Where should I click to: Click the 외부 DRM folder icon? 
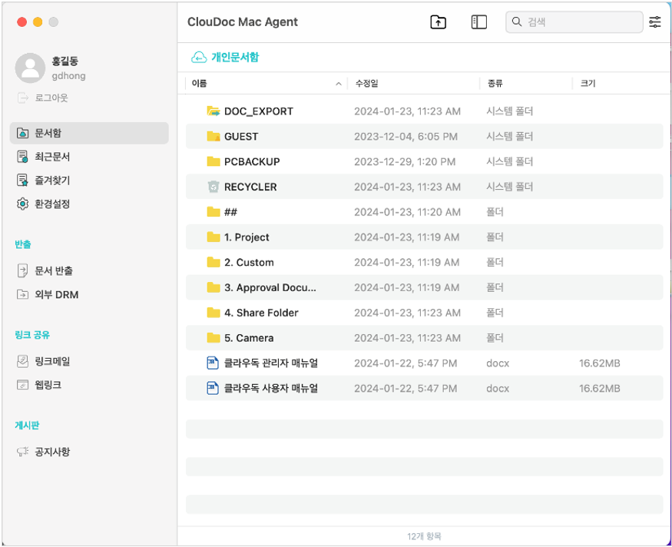[22, 294]
